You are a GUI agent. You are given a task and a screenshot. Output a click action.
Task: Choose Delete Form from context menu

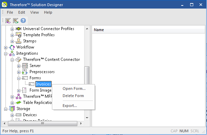74,96
